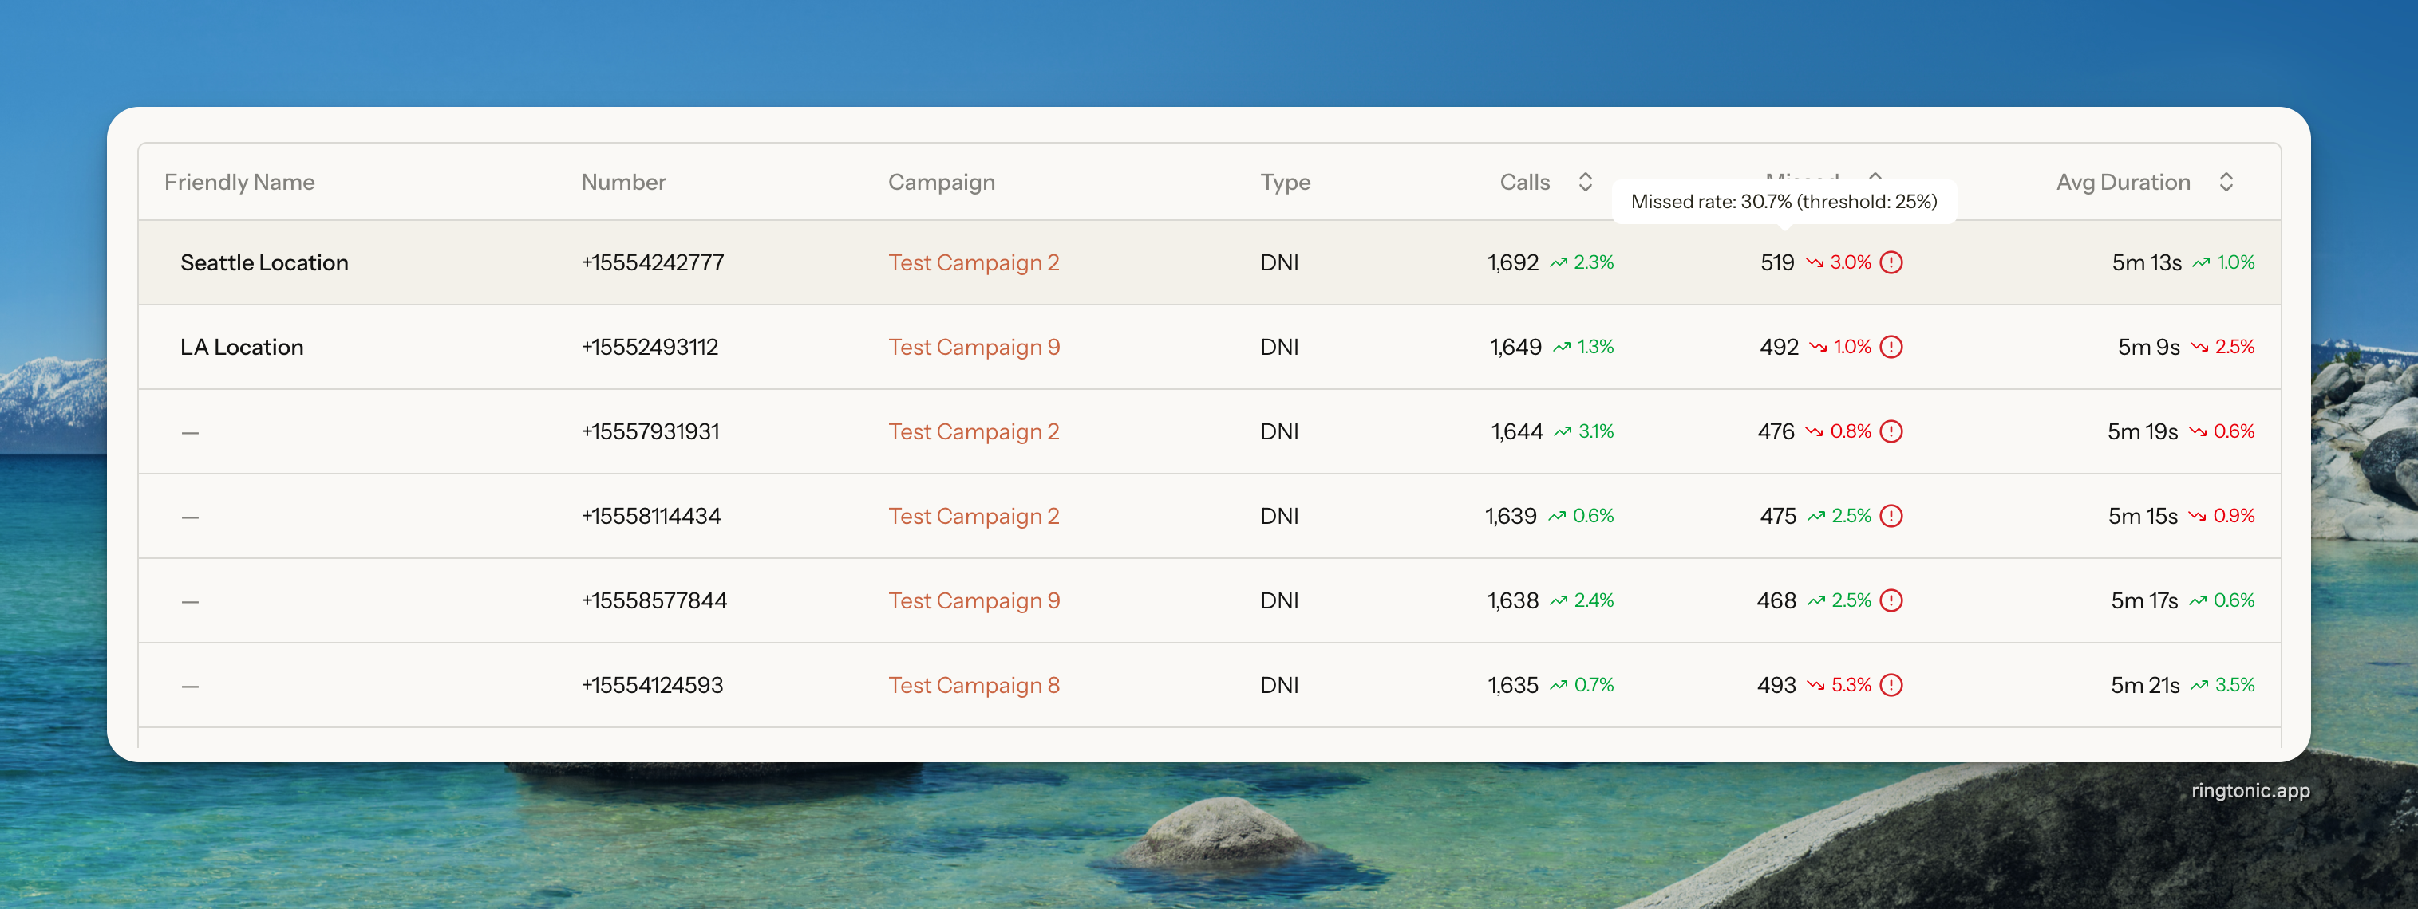Click phone number +15552493112

tap(650, 347)
